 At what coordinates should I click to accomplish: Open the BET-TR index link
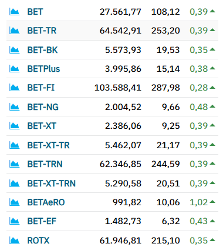(x=42, y=31)
